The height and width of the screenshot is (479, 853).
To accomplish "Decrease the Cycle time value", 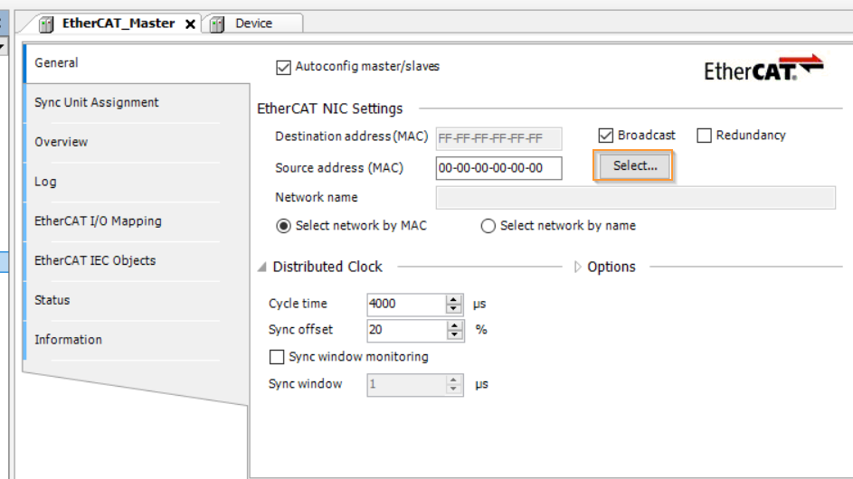I will [453, 309].
